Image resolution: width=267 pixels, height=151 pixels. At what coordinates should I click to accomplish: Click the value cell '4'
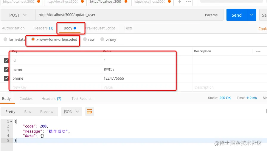click(146, 61)
